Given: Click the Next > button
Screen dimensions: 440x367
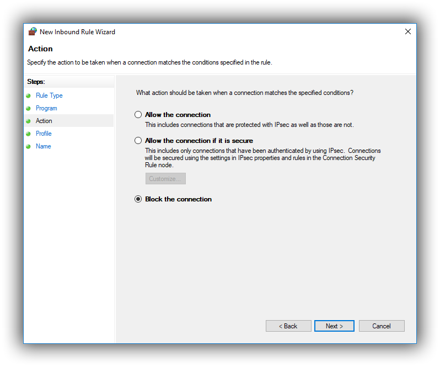Looking at the screenshot, I should tap(334, 326).
